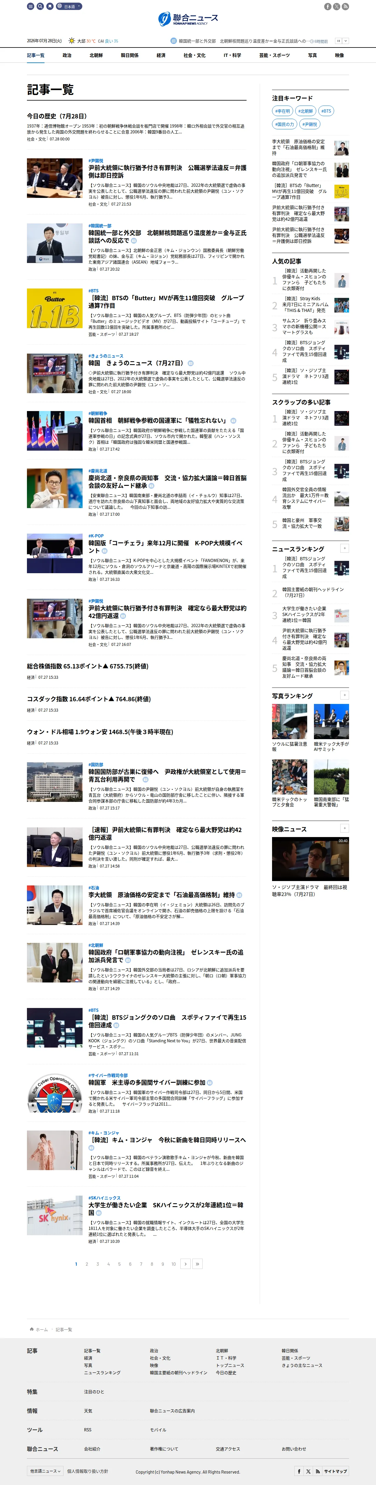Click the clock icon before 6時間前 in ticker
This screenshot has width=376, height=1485.
tap(312, 41)
